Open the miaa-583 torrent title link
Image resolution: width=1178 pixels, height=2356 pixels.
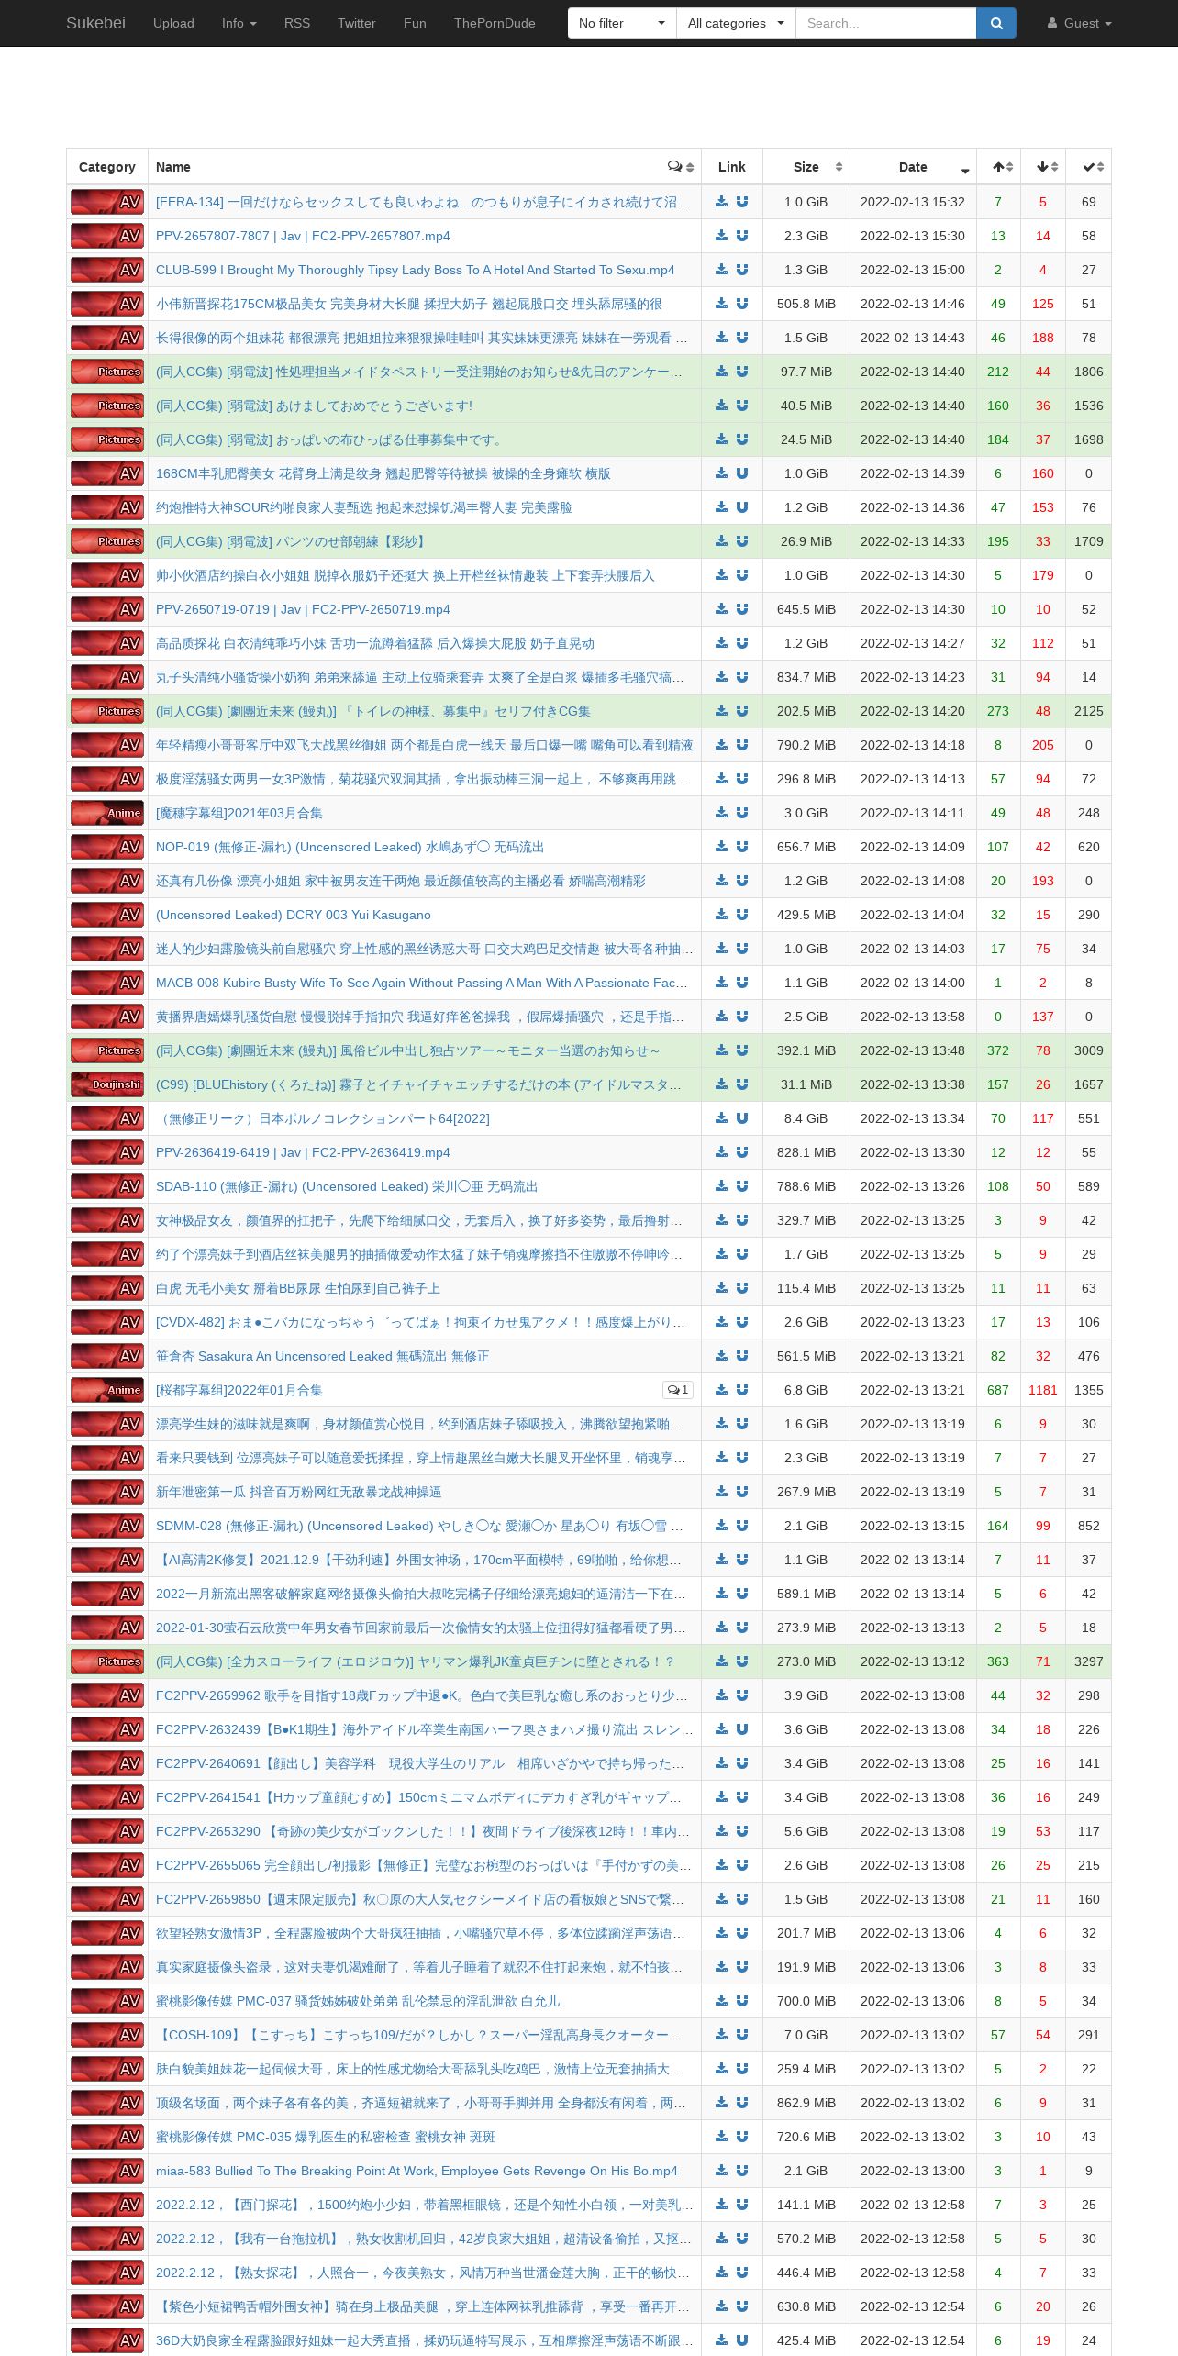(x=417, y=2171)
